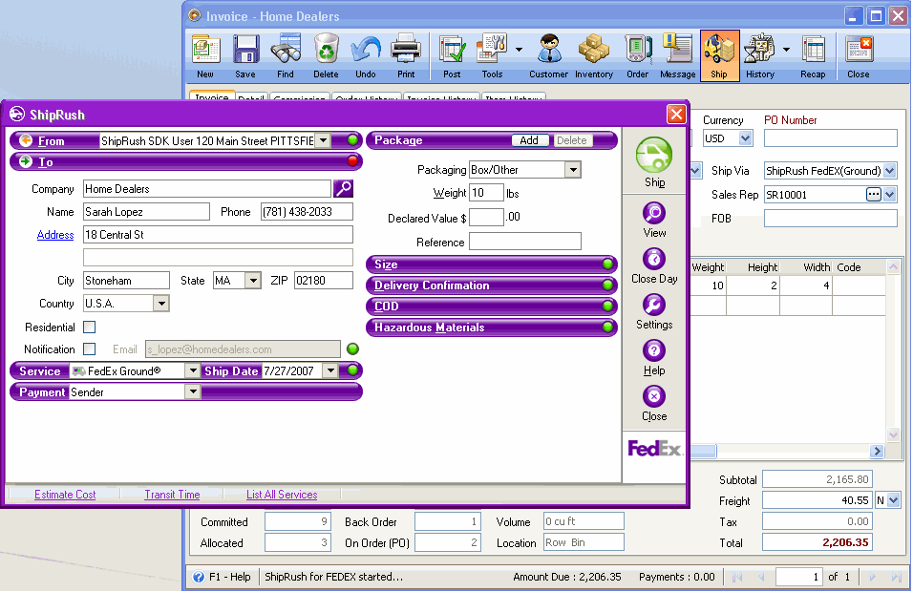Open the State dropdown showing MA
Viewport: 913px width, 592px height.
point(253,281)
